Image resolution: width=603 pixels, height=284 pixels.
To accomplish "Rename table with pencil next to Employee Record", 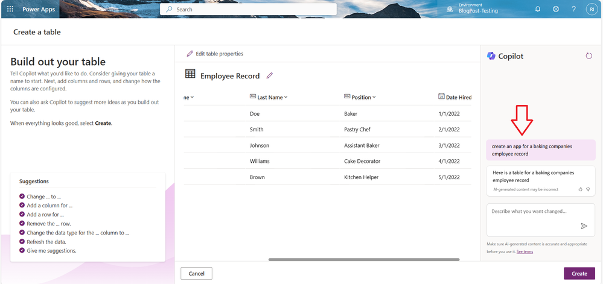I will click(270, 76).
